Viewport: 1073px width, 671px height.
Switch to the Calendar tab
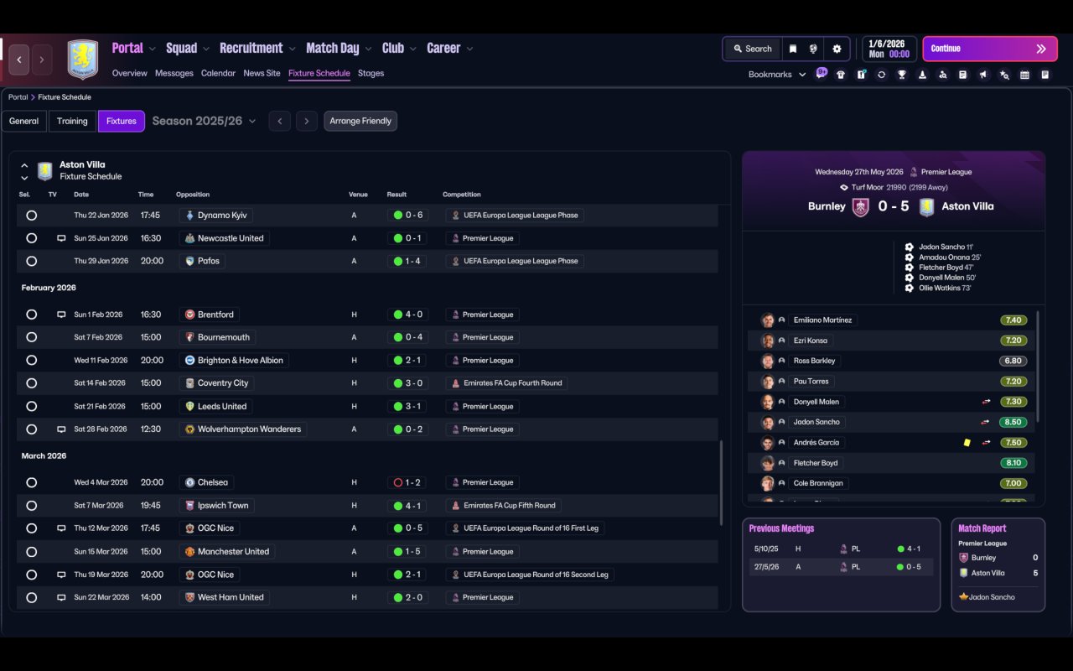pos(218,74)
